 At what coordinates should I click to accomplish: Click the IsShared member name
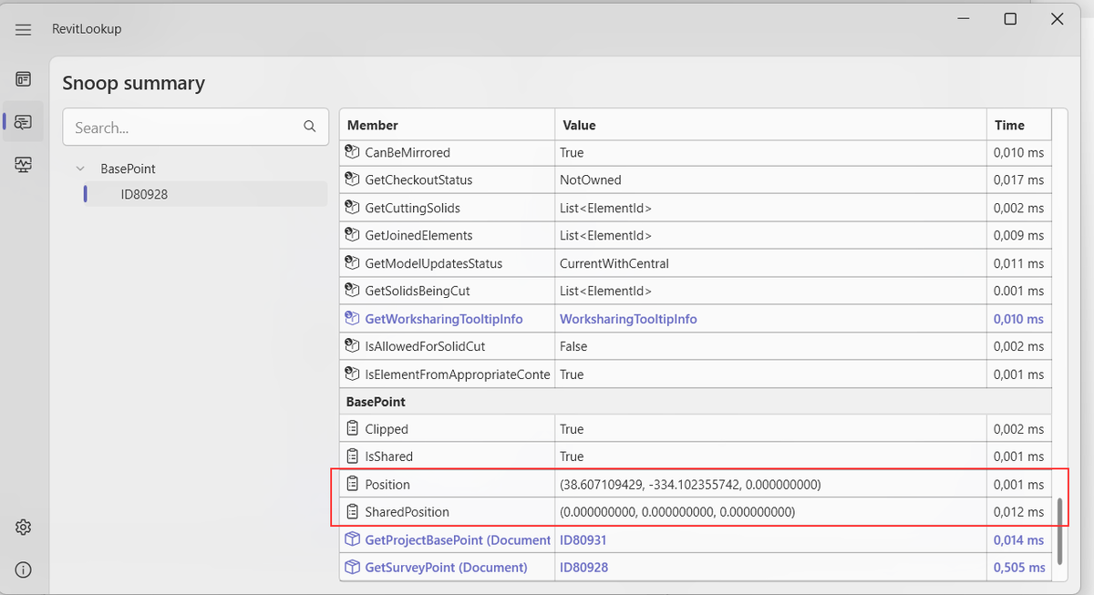pos(388,456)
